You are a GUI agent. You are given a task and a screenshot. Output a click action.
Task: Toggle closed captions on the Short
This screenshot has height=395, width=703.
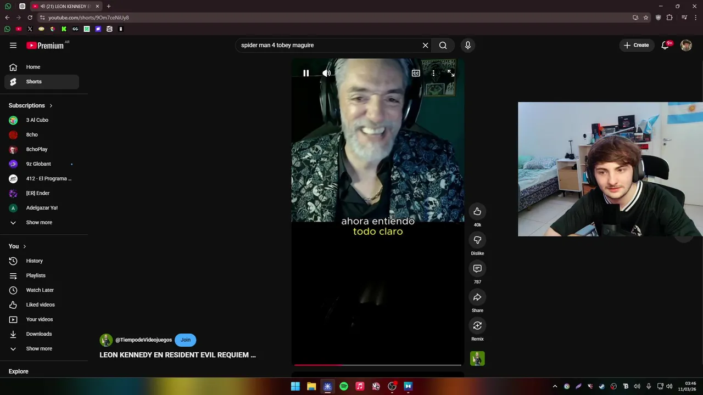(416, 73)
